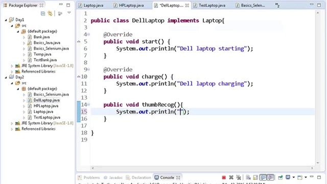Select Basics_Java.java in Day1

pyautogui.click(x=46, y=43)
